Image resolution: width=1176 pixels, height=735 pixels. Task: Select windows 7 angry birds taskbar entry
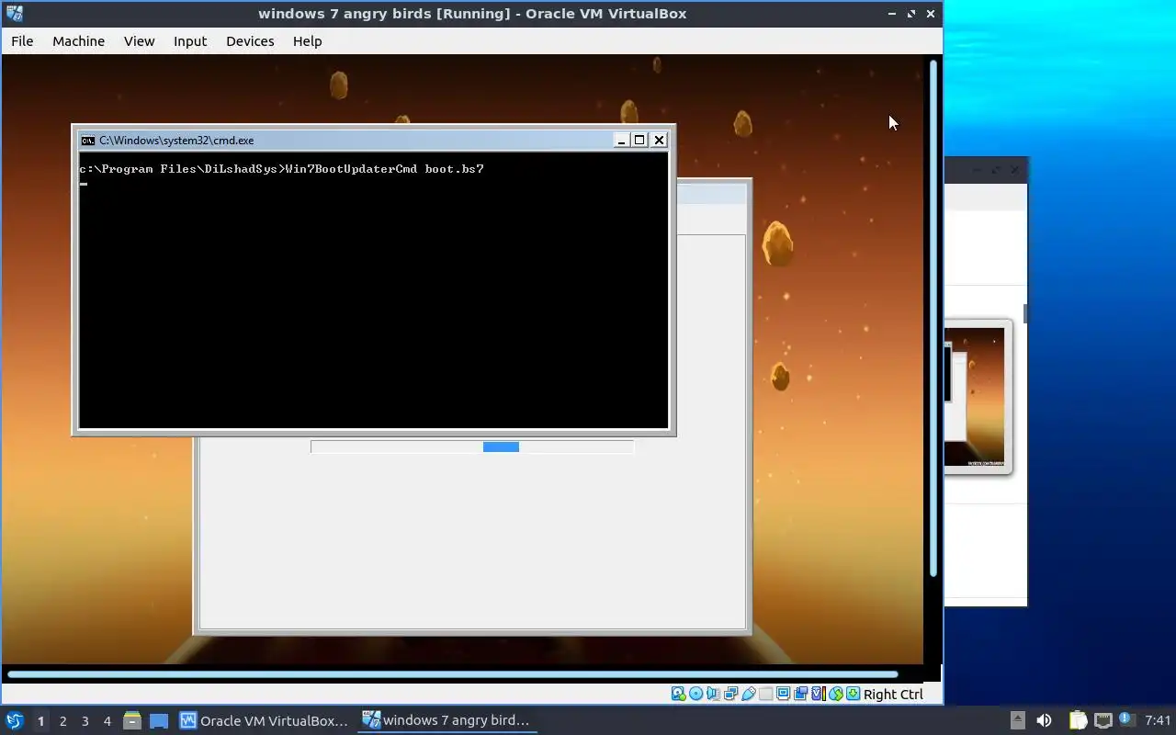447,720
